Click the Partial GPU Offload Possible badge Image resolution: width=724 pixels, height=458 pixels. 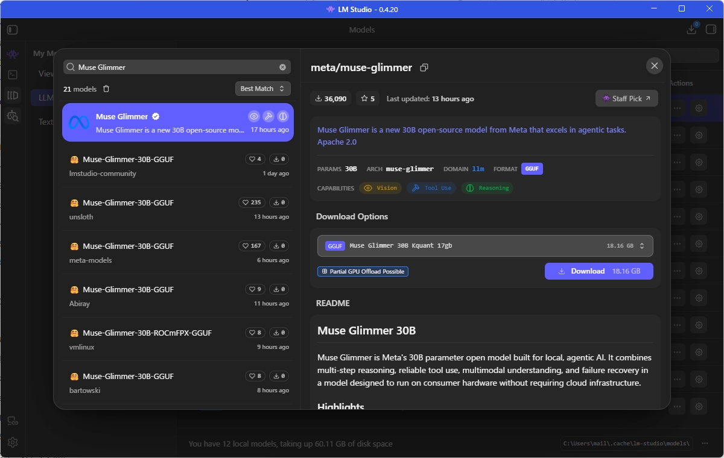363,272
